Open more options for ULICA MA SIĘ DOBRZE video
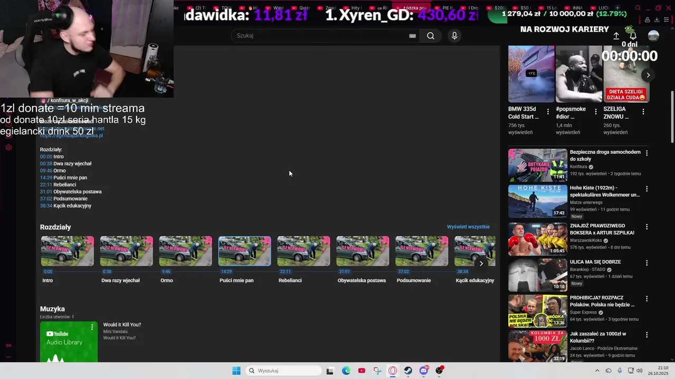The image size is (675, 379). (647, 262)
